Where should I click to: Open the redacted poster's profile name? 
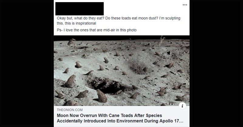pos(80,8)
